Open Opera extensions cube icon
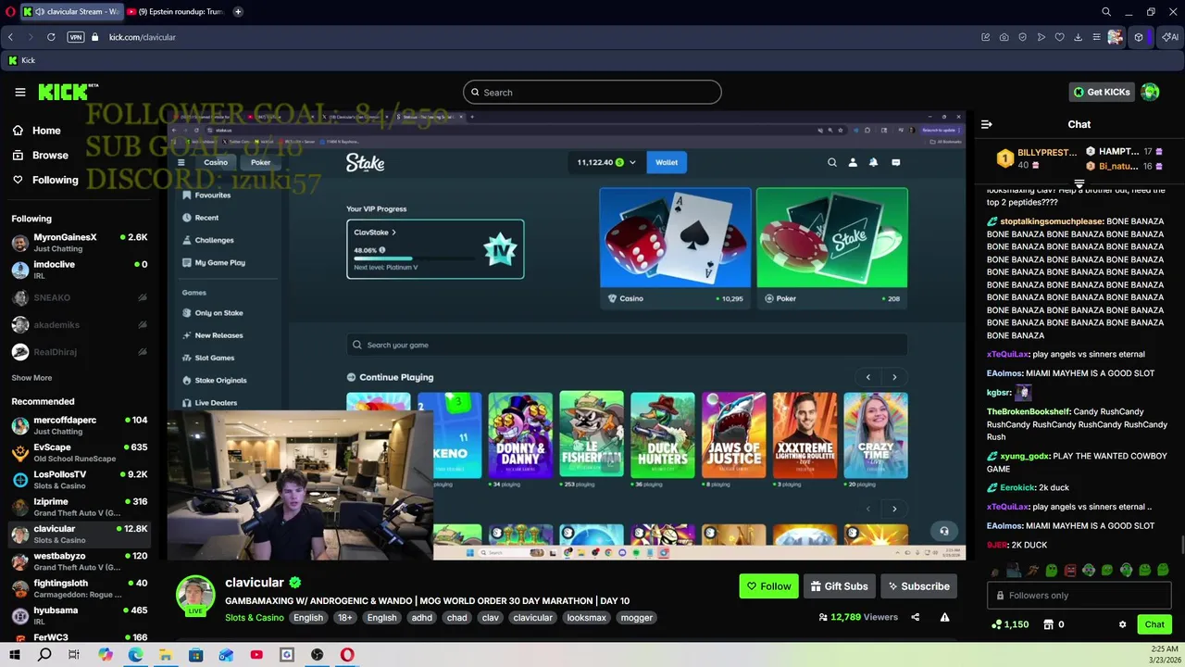Image resolution: width=1185 pixels, height=667 pixels. click(x=1139, y=37)
